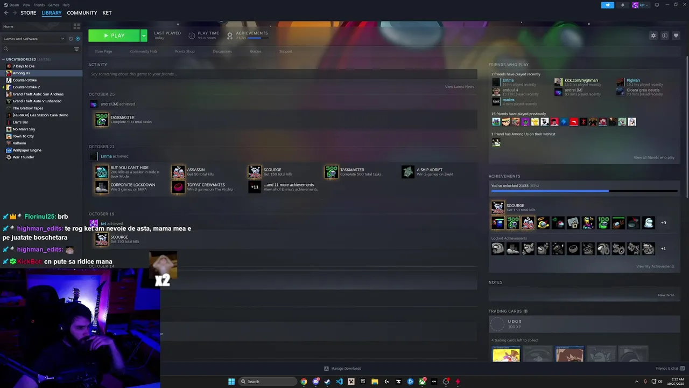Open the Community Hub link
689x388 pixels.
tap(144, 51)
